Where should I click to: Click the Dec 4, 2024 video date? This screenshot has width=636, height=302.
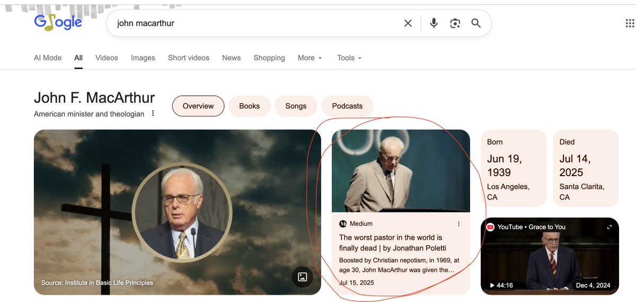coord(593,286)
